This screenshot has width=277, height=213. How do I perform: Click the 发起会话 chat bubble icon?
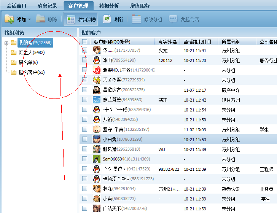(x=173, y=19)
